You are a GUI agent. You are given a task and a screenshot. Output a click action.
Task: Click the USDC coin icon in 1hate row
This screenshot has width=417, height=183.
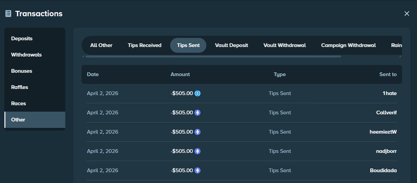point(197,93)
